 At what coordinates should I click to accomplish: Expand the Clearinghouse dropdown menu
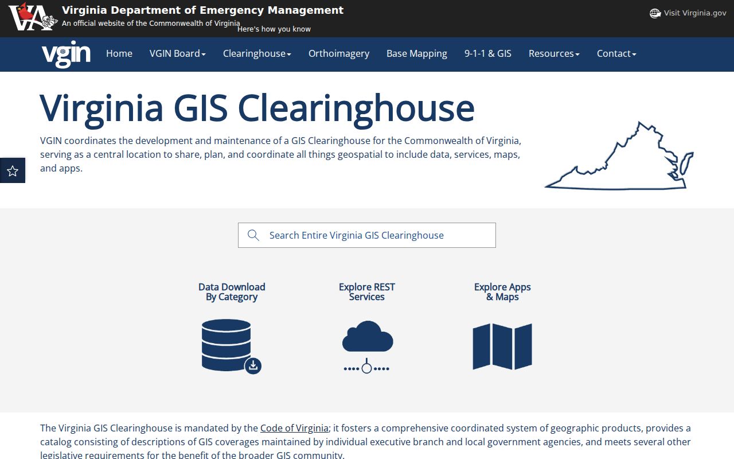click(x=257, y=53)
